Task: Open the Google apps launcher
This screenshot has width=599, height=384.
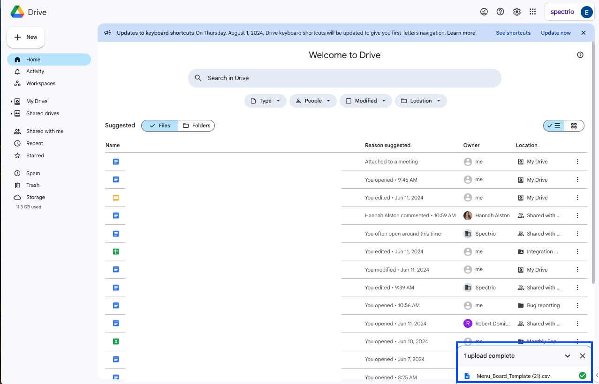Action: coord(532,11)
